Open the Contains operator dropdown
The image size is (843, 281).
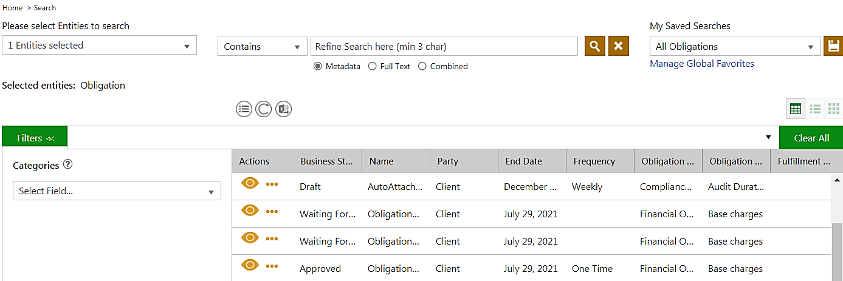pos(262,46)
